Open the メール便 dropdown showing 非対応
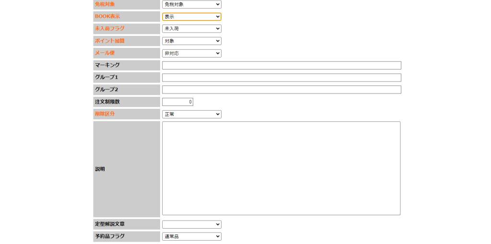This screenshot has width=491, height=244. (x=191, y=53)
